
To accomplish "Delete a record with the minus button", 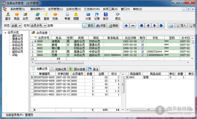I will coord(133,26).
